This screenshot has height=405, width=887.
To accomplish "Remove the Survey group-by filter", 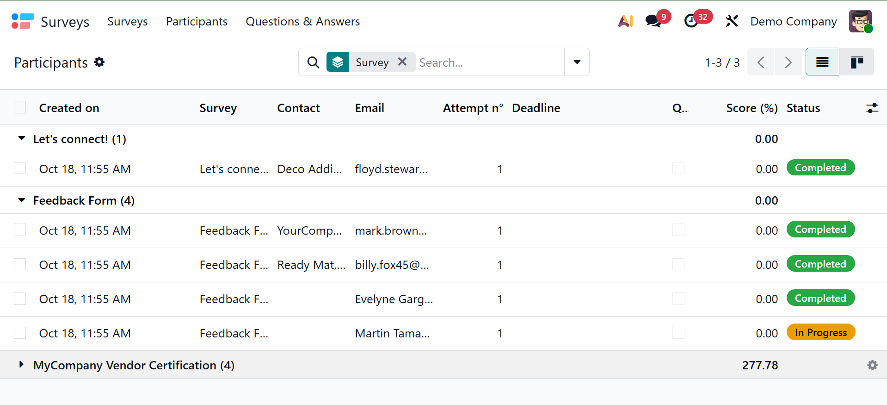I will (x=402, y=62).
